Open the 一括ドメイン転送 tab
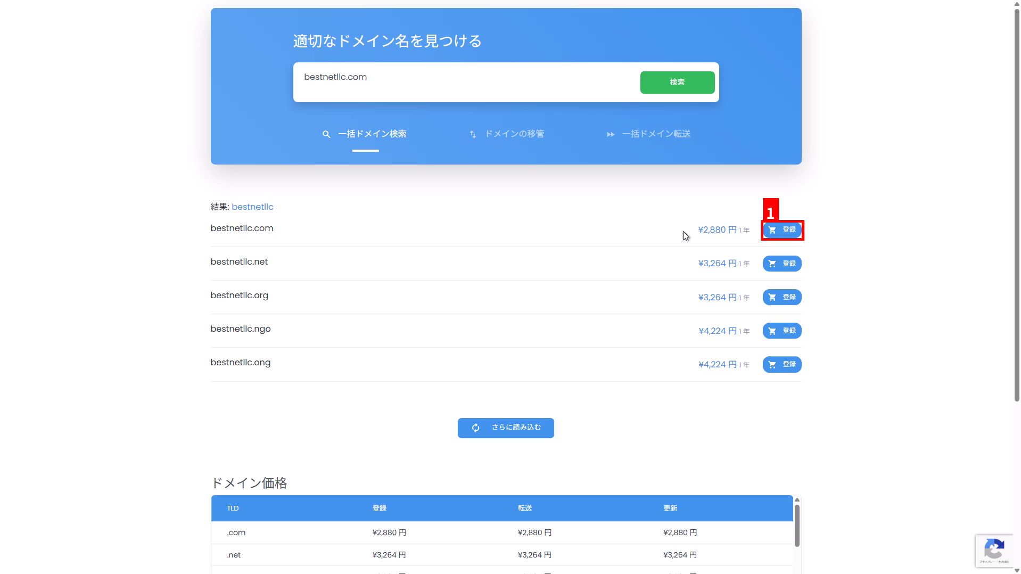 point(656,134)
